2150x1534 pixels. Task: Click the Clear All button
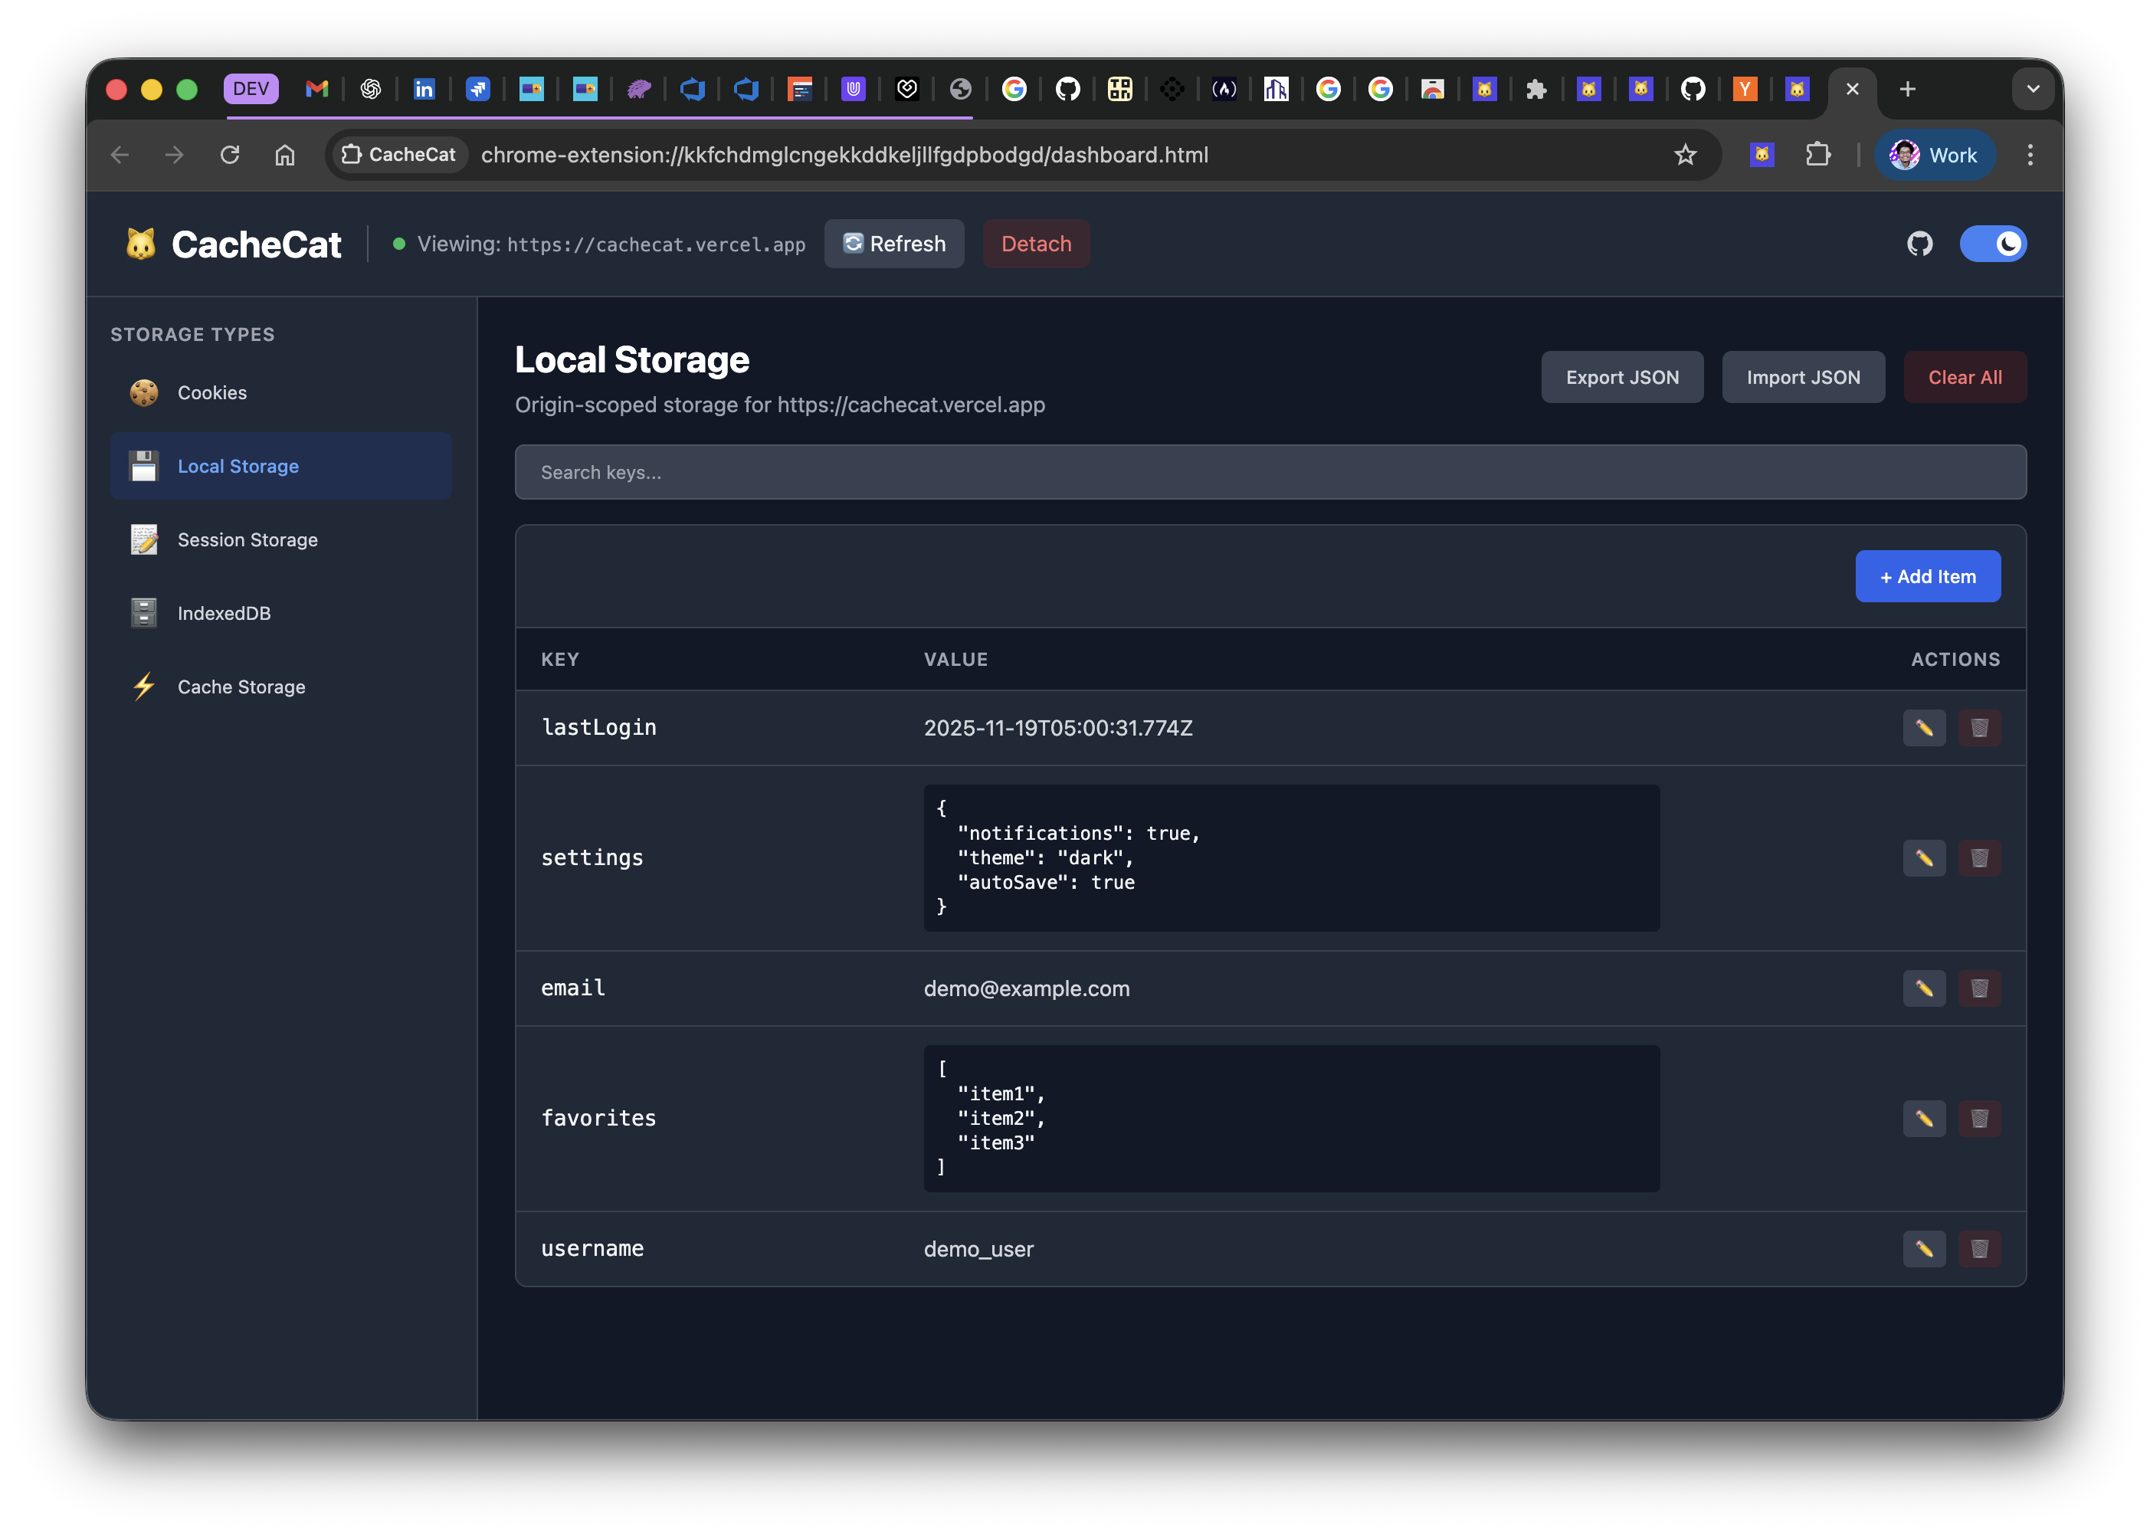tap(1965, 377)
